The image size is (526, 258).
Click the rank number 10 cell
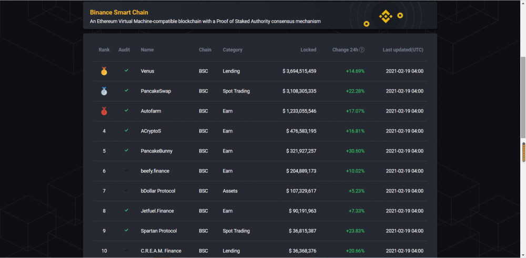click(x=104, y=251)
